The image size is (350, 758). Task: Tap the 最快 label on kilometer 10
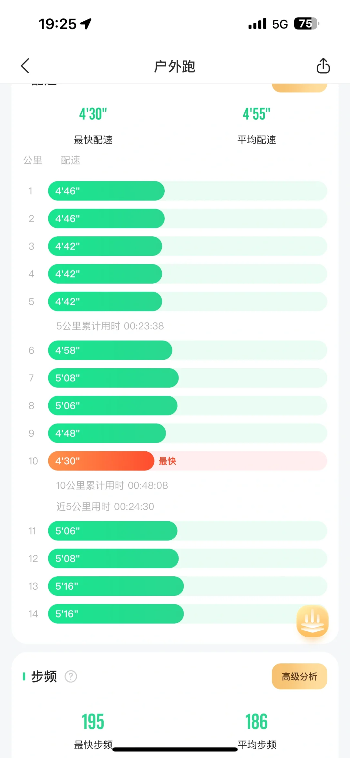(x=167, y=461)
